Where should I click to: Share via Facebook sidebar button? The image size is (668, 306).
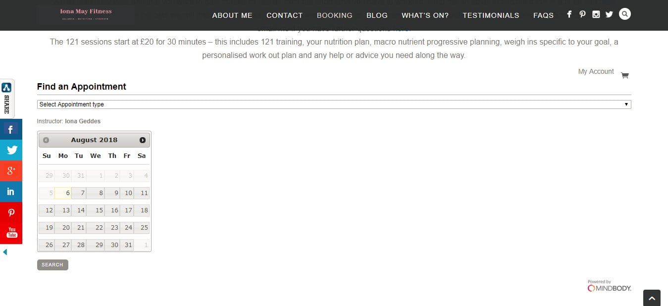tap(11, 129)
